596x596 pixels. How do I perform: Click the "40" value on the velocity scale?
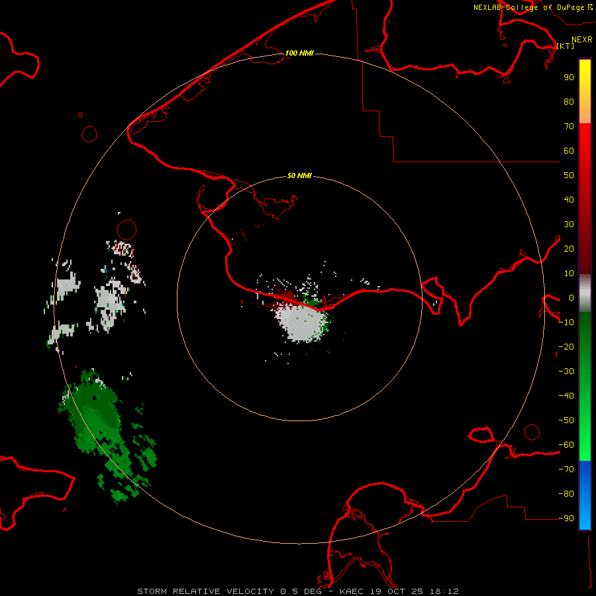569,200
